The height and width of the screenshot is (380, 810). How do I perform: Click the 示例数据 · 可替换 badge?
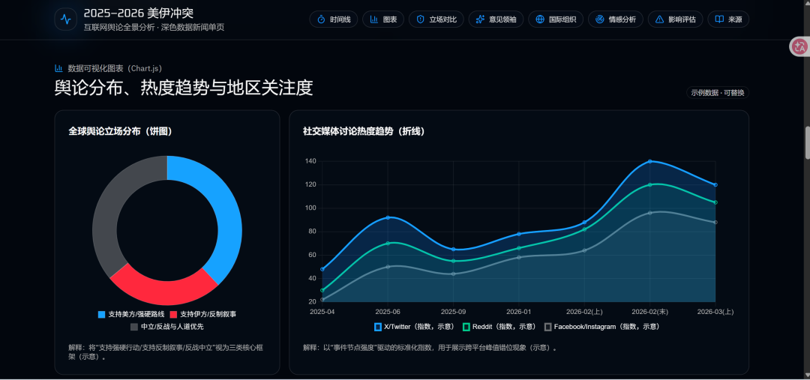[x=718, y=93]
